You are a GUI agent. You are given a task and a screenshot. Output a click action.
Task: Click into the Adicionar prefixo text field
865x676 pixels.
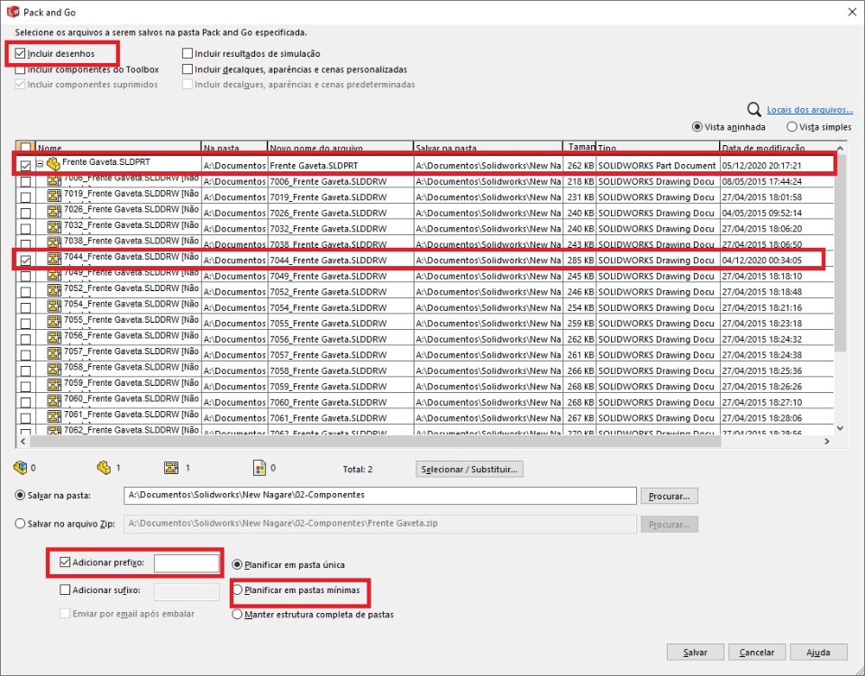pos(187,562)
